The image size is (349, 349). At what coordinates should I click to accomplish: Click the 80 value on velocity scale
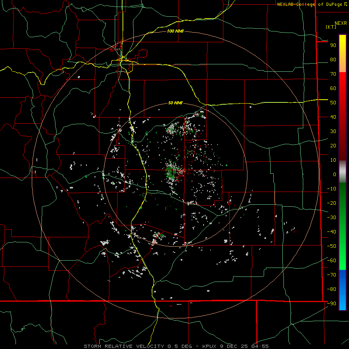[x=333, y=60]
